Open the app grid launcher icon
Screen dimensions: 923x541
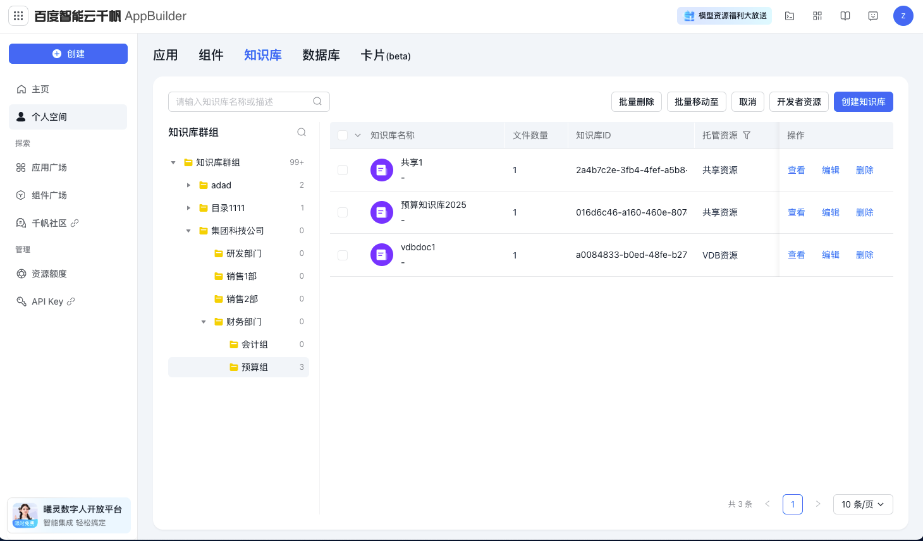[x=18, y=16]
